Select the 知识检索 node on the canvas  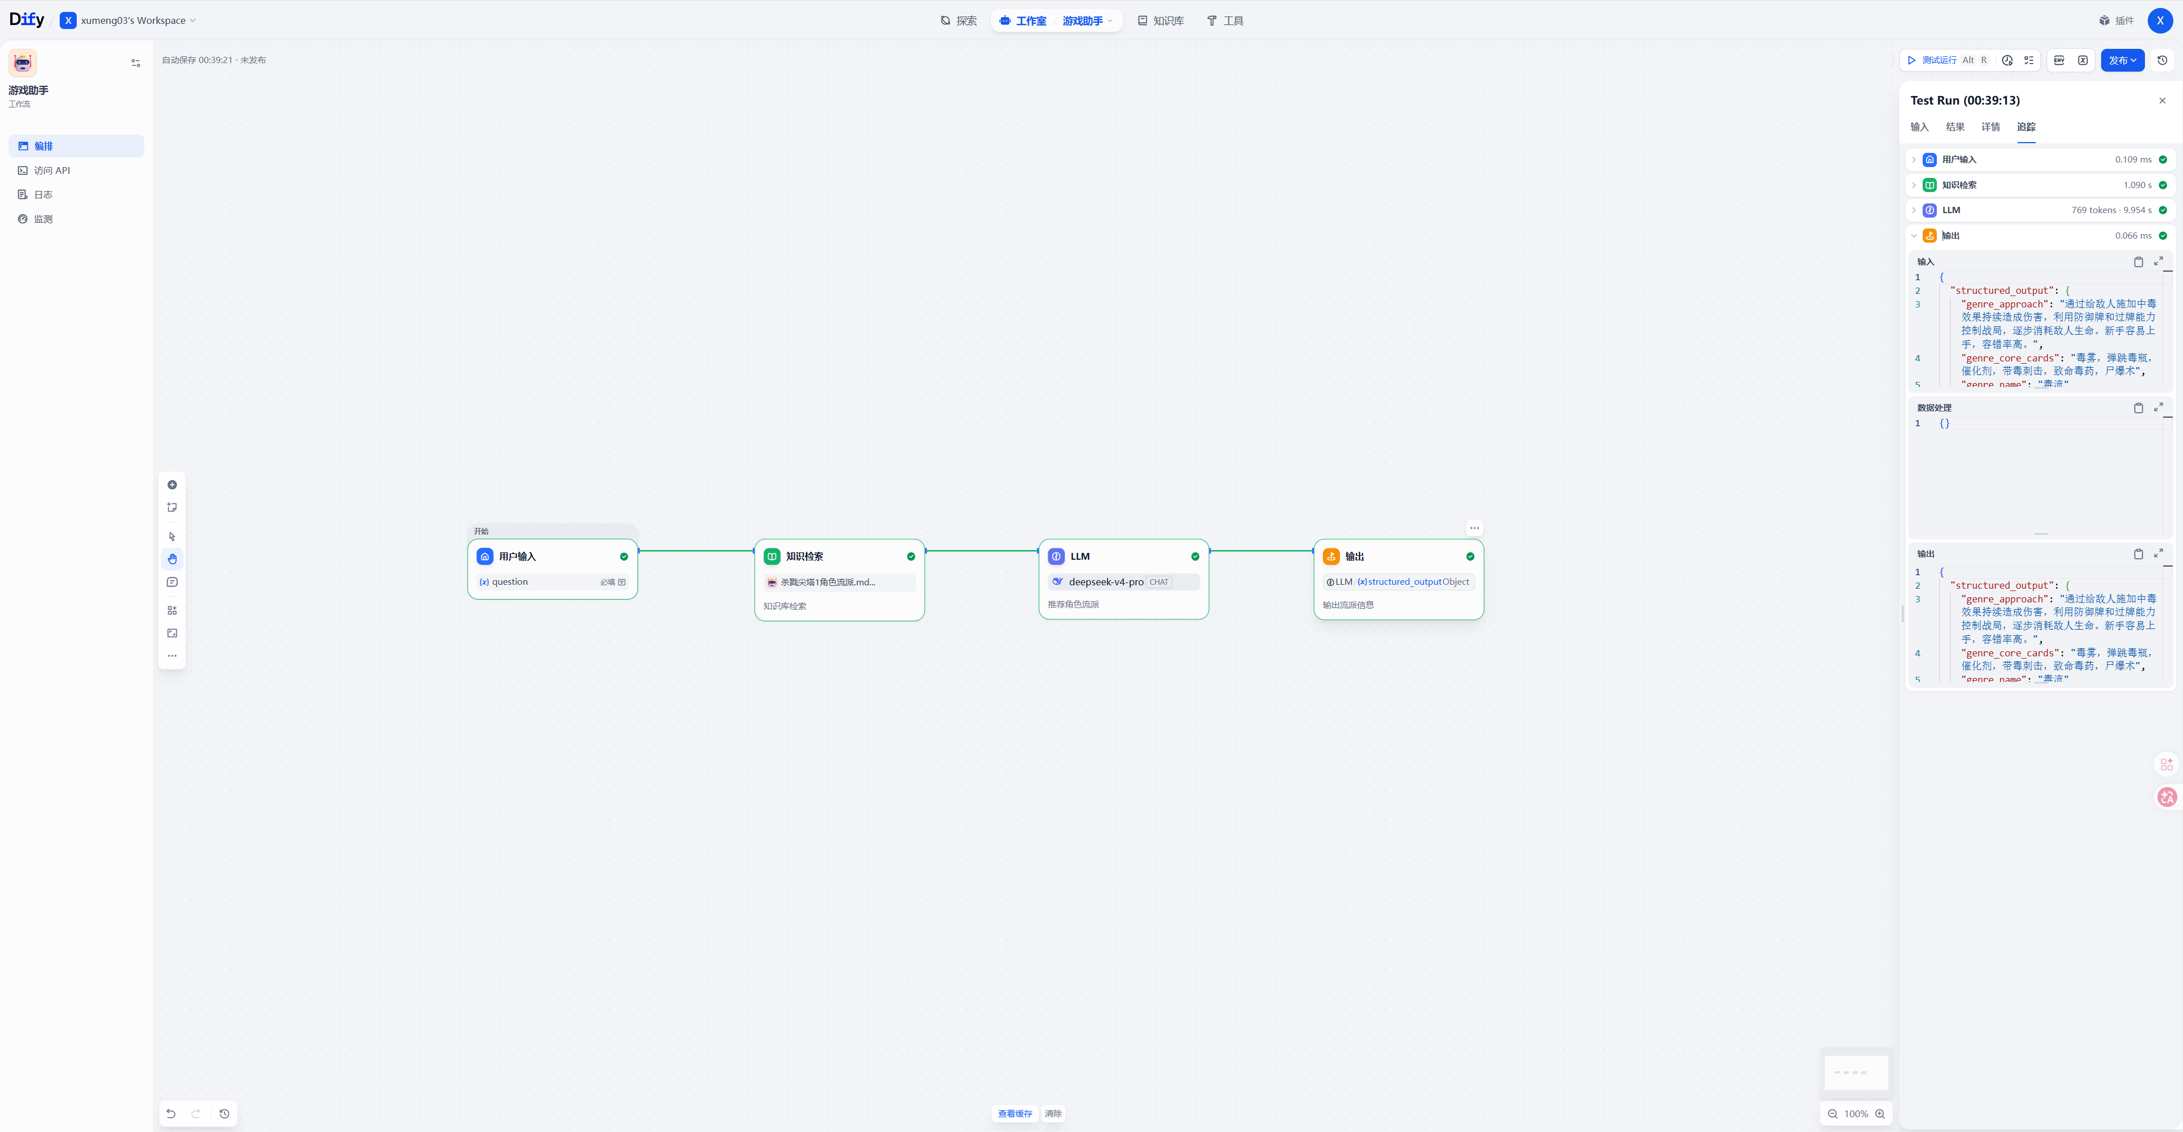coord(839,580)
